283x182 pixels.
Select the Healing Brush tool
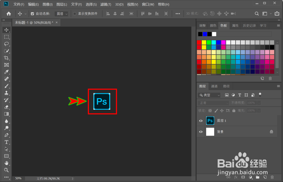point(7,79)
